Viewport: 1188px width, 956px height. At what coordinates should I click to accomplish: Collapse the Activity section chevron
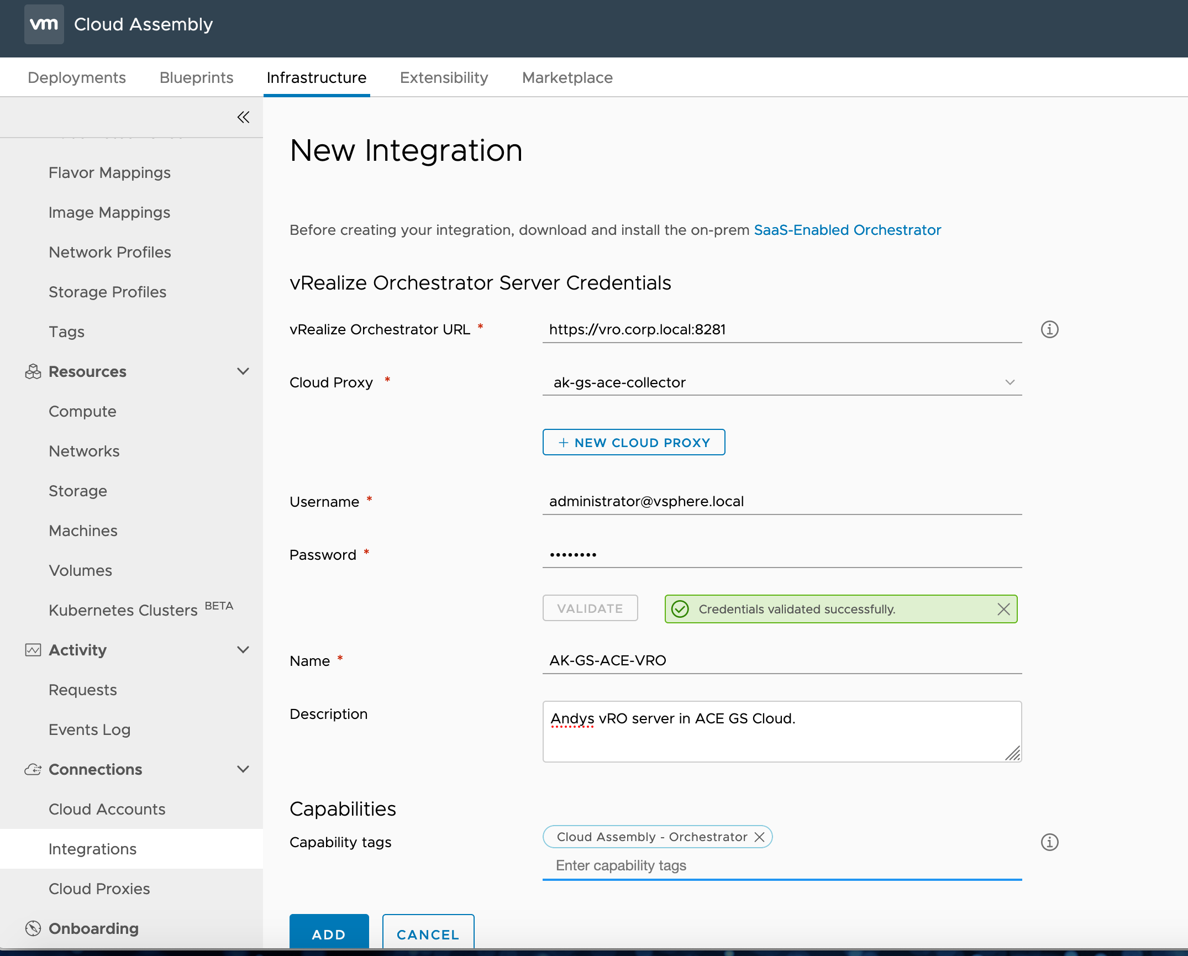coord(243,650)
